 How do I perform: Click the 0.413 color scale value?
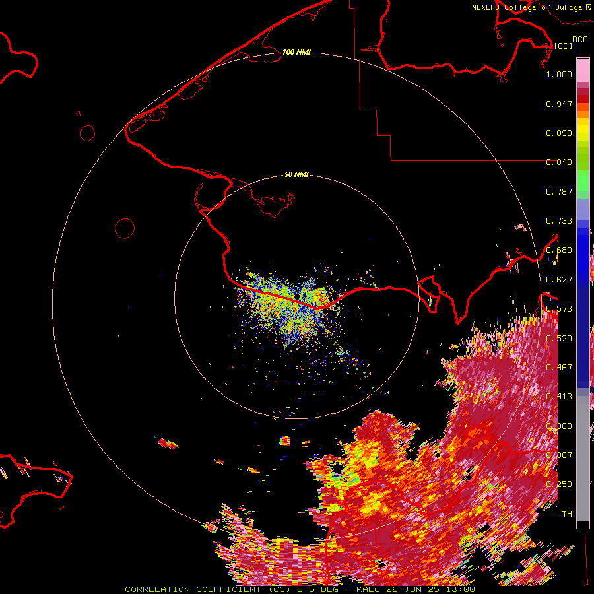(559, 397)
